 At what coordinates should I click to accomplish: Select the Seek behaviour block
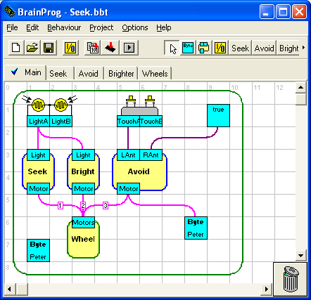38,171
